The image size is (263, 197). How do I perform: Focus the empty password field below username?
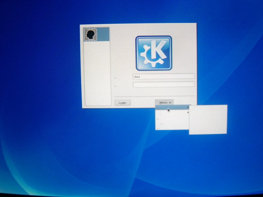164,84
